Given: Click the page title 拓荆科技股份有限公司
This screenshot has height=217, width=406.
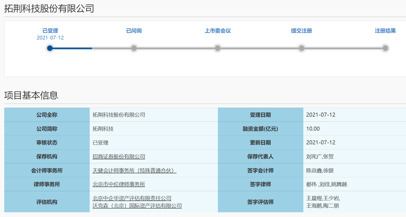Looking at the screenshot, I should (49, 8).
